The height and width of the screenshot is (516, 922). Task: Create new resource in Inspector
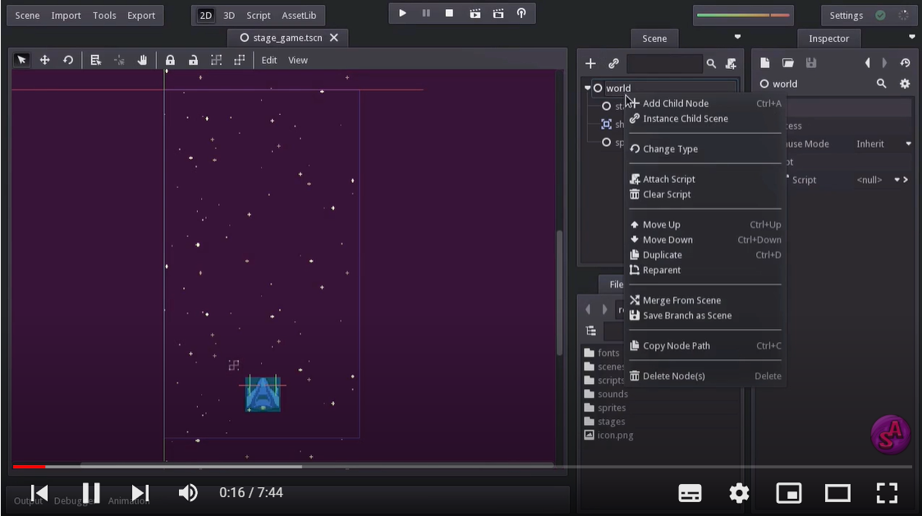pyautogui.click(x=765, y=63)
